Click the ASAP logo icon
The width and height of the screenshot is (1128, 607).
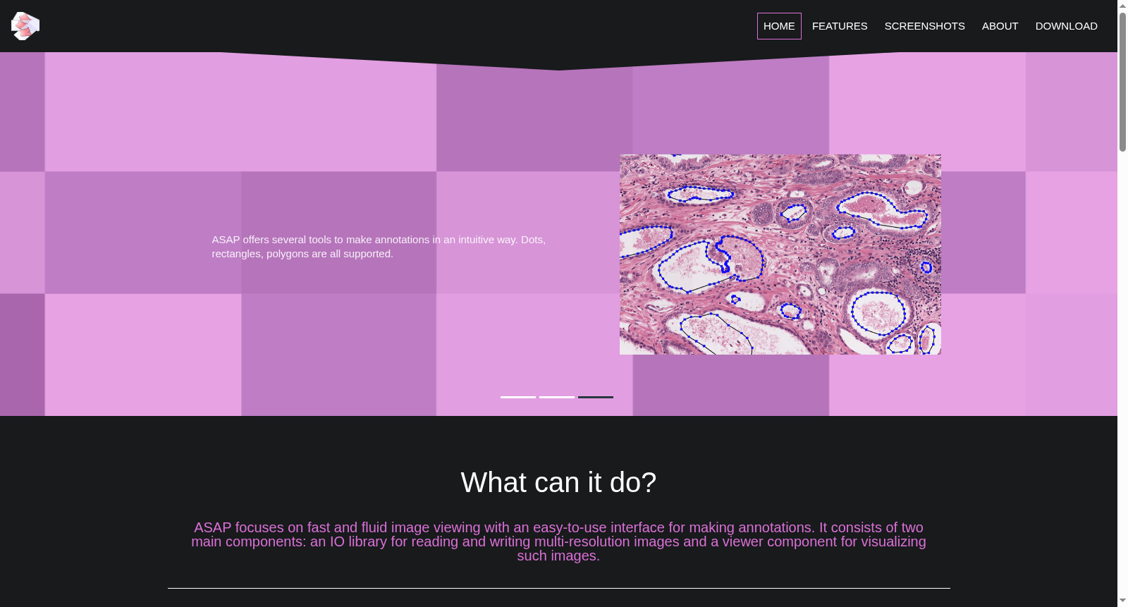25,26
